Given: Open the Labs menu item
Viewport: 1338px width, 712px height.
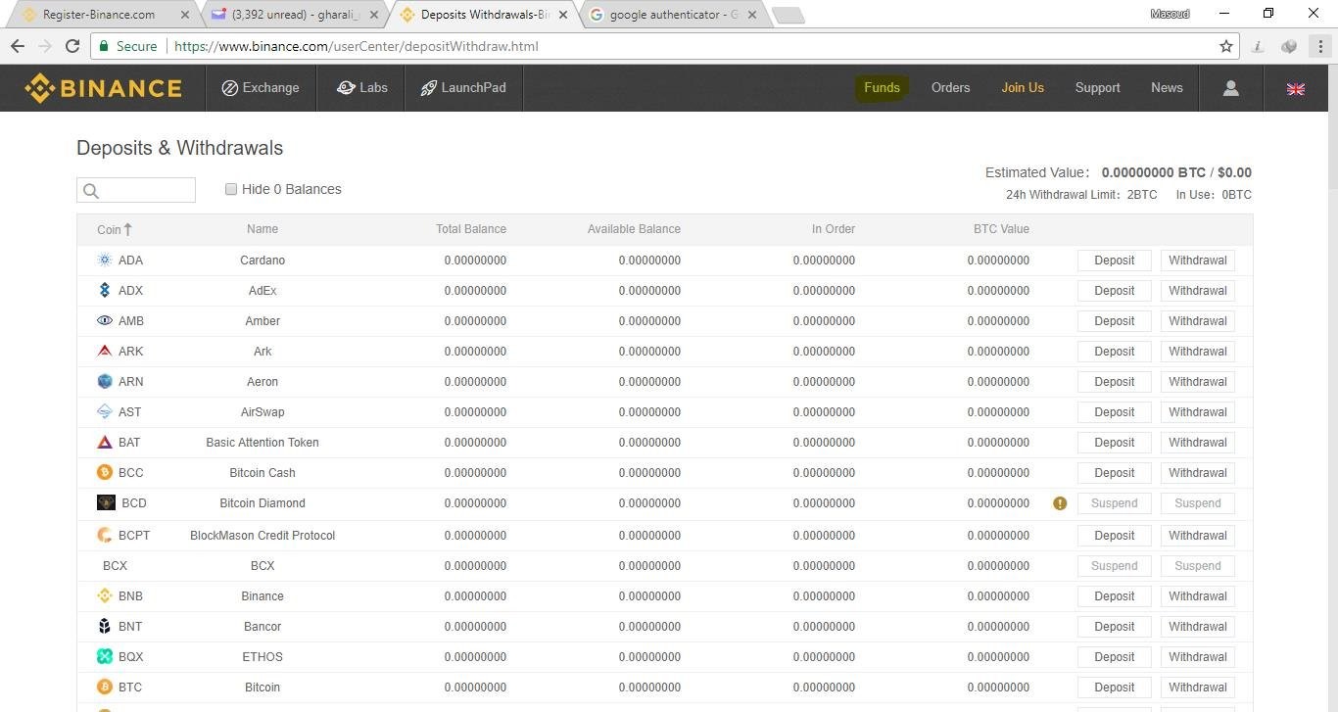Looking at the screenshot, I should pos(361,88).
